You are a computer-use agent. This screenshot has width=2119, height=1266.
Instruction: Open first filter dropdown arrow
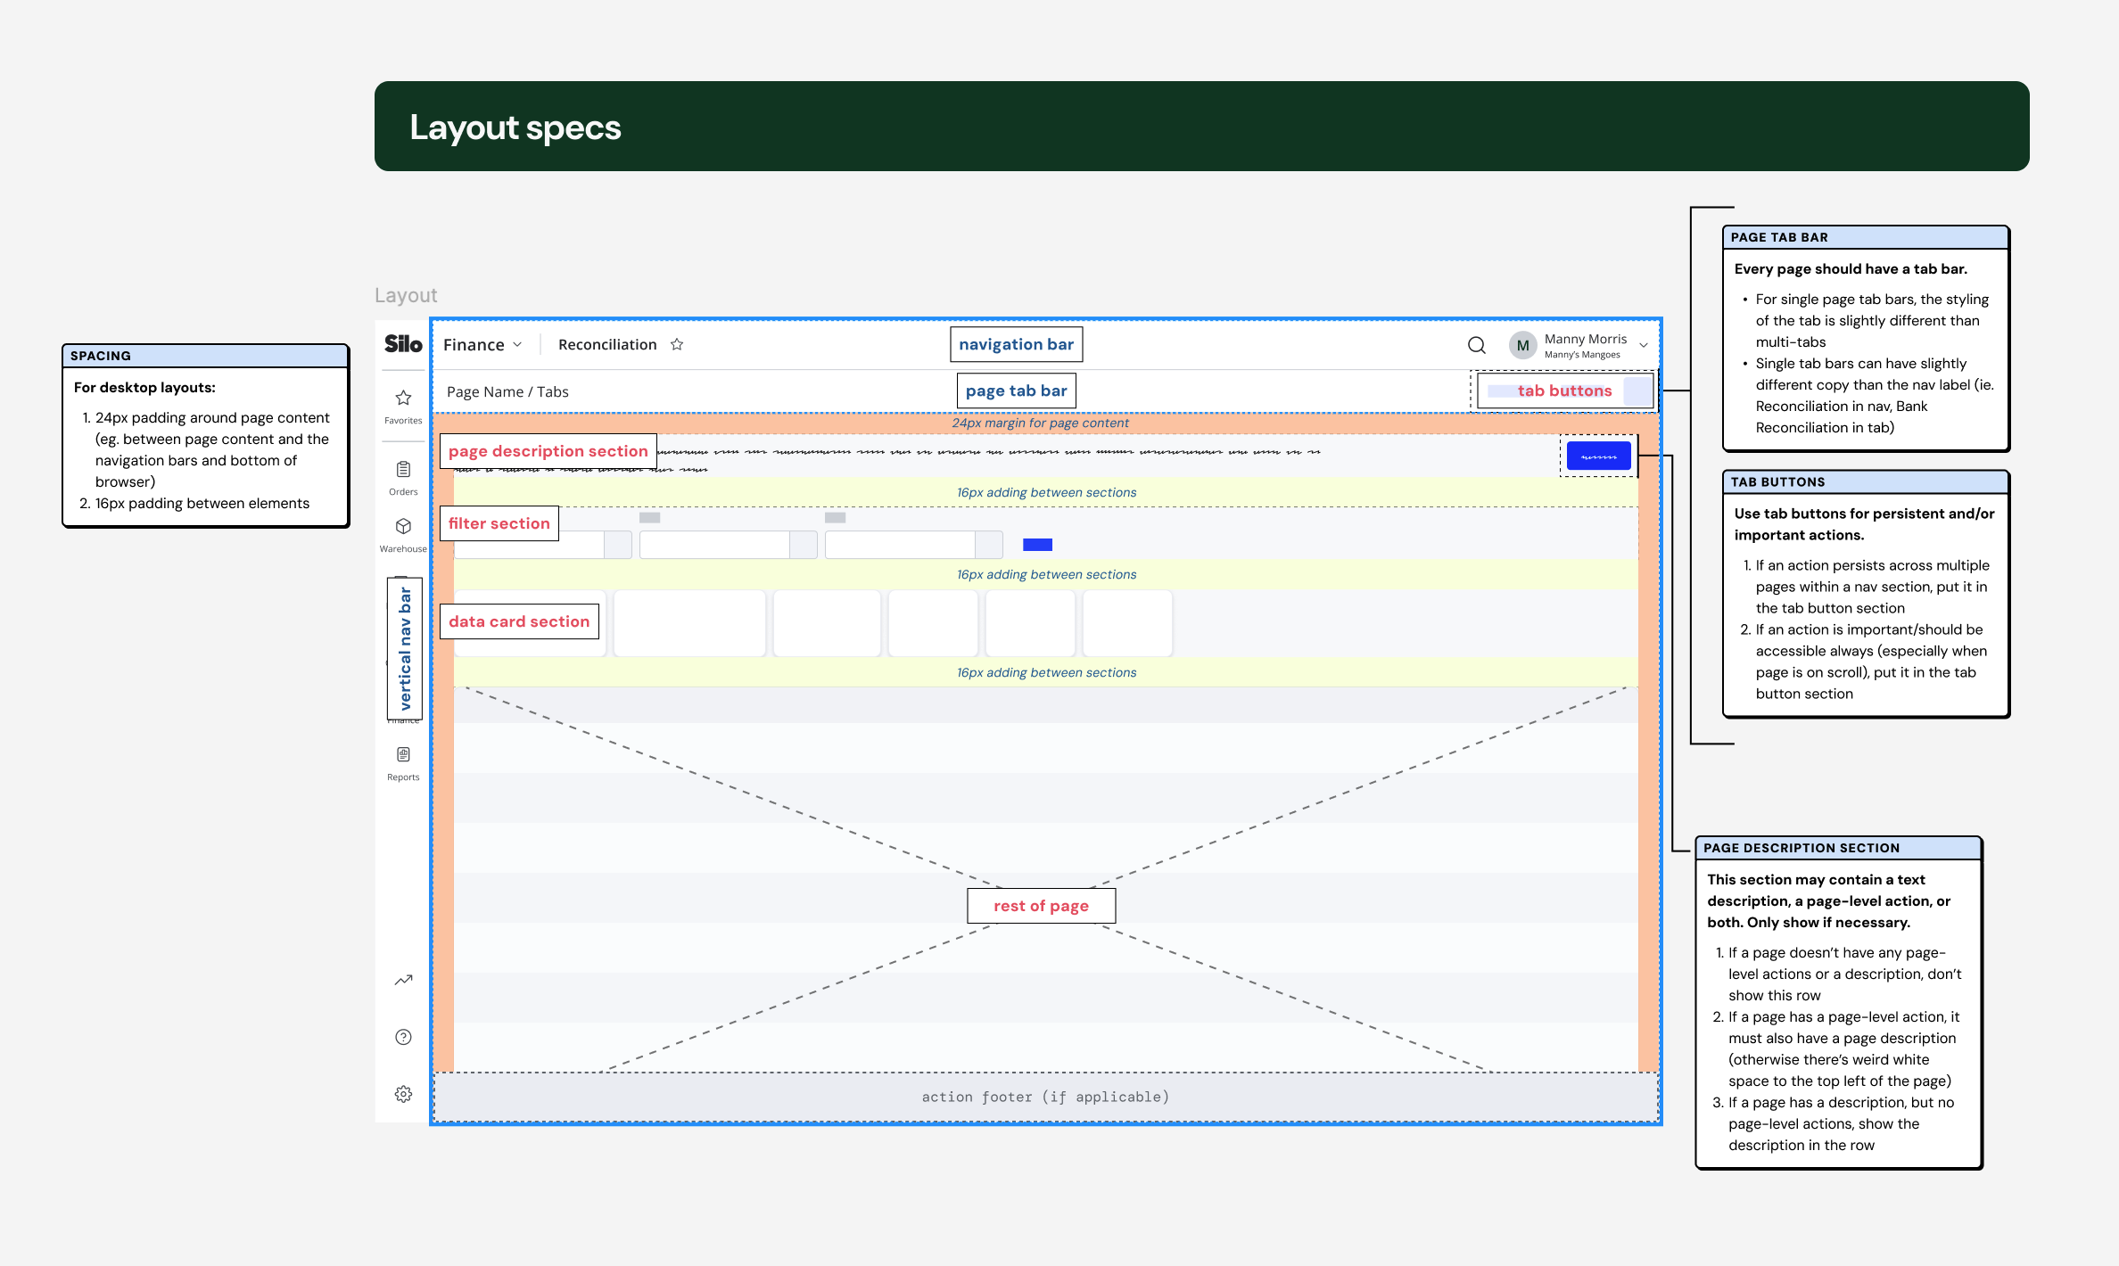coord(618,545)
